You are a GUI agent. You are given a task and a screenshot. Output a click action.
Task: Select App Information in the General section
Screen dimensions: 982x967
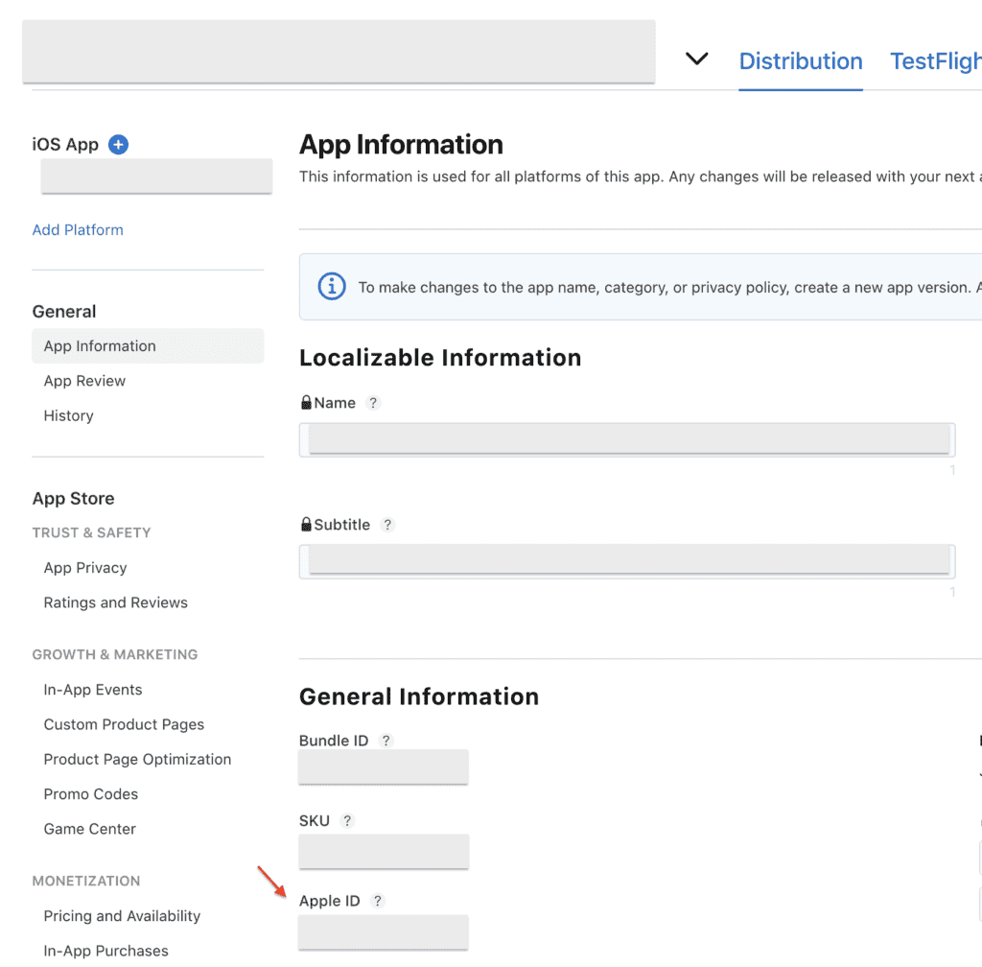[x=148, y=345]
